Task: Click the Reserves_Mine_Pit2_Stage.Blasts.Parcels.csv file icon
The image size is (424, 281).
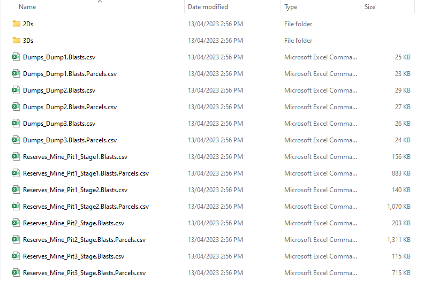Action: point(16,240)
